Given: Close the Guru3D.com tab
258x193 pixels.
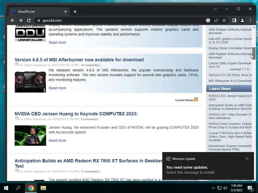Looking at the screenshot, I should click(x=66, y=12).
